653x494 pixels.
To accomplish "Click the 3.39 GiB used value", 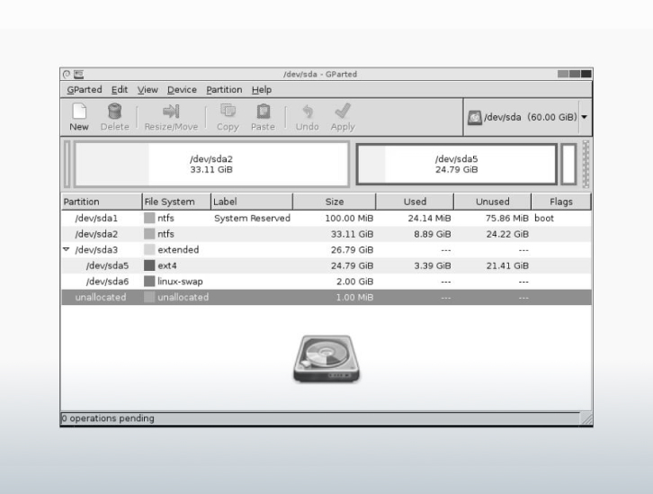I will [433, 265].
